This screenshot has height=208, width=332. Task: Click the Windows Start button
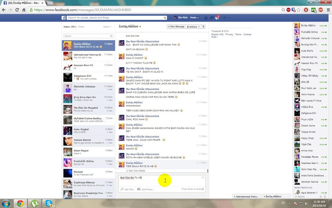(x=6, y=204)
